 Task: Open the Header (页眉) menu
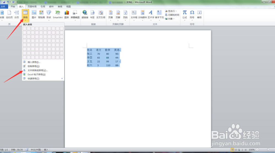[x=111, y=15]
